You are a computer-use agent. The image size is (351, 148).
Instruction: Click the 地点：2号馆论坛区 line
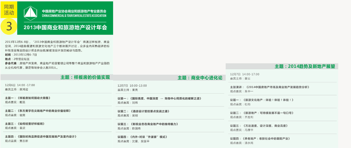click(17, 59)
